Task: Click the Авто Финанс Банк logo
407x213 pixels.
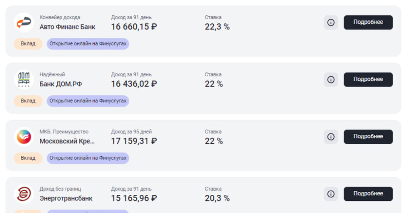Action: click(24, 22)
